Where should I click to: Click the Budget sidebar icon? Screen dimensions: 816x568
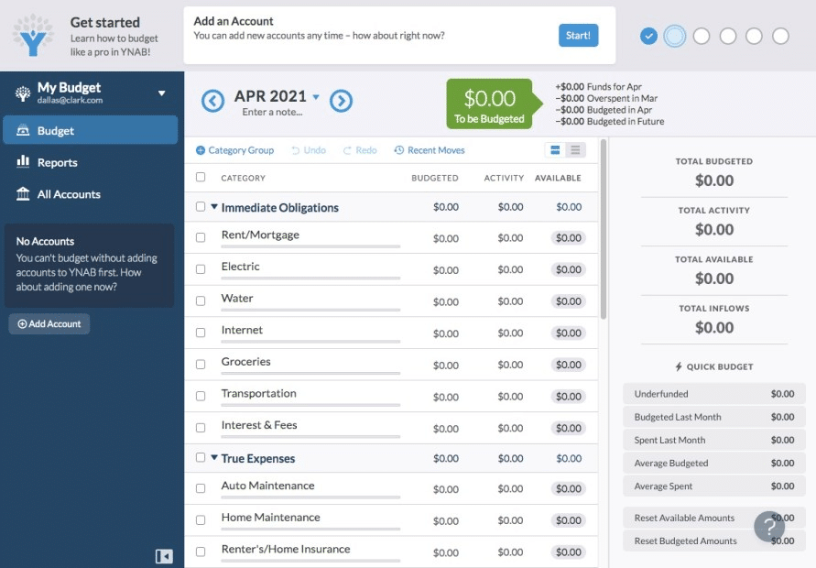[x=23, y=130]
